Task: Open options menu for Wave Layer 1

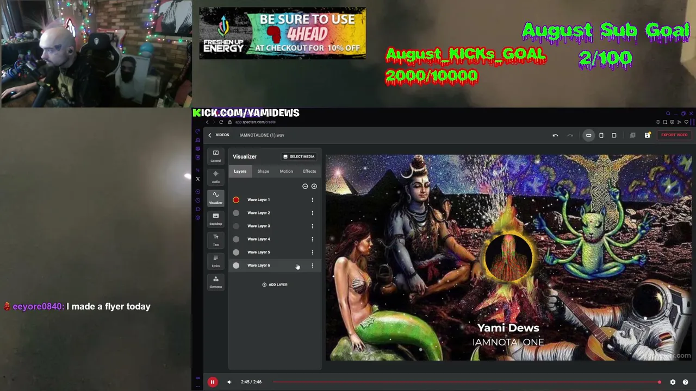Action: (x=312, y=200)
